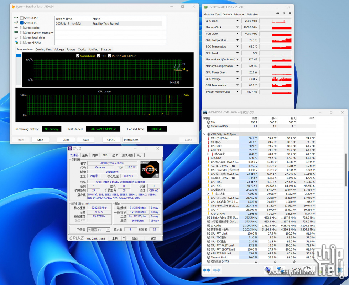Uncheck the Stress FPU checkbox
This screenshot has width=349, height=285.
(x=22, y=23)
